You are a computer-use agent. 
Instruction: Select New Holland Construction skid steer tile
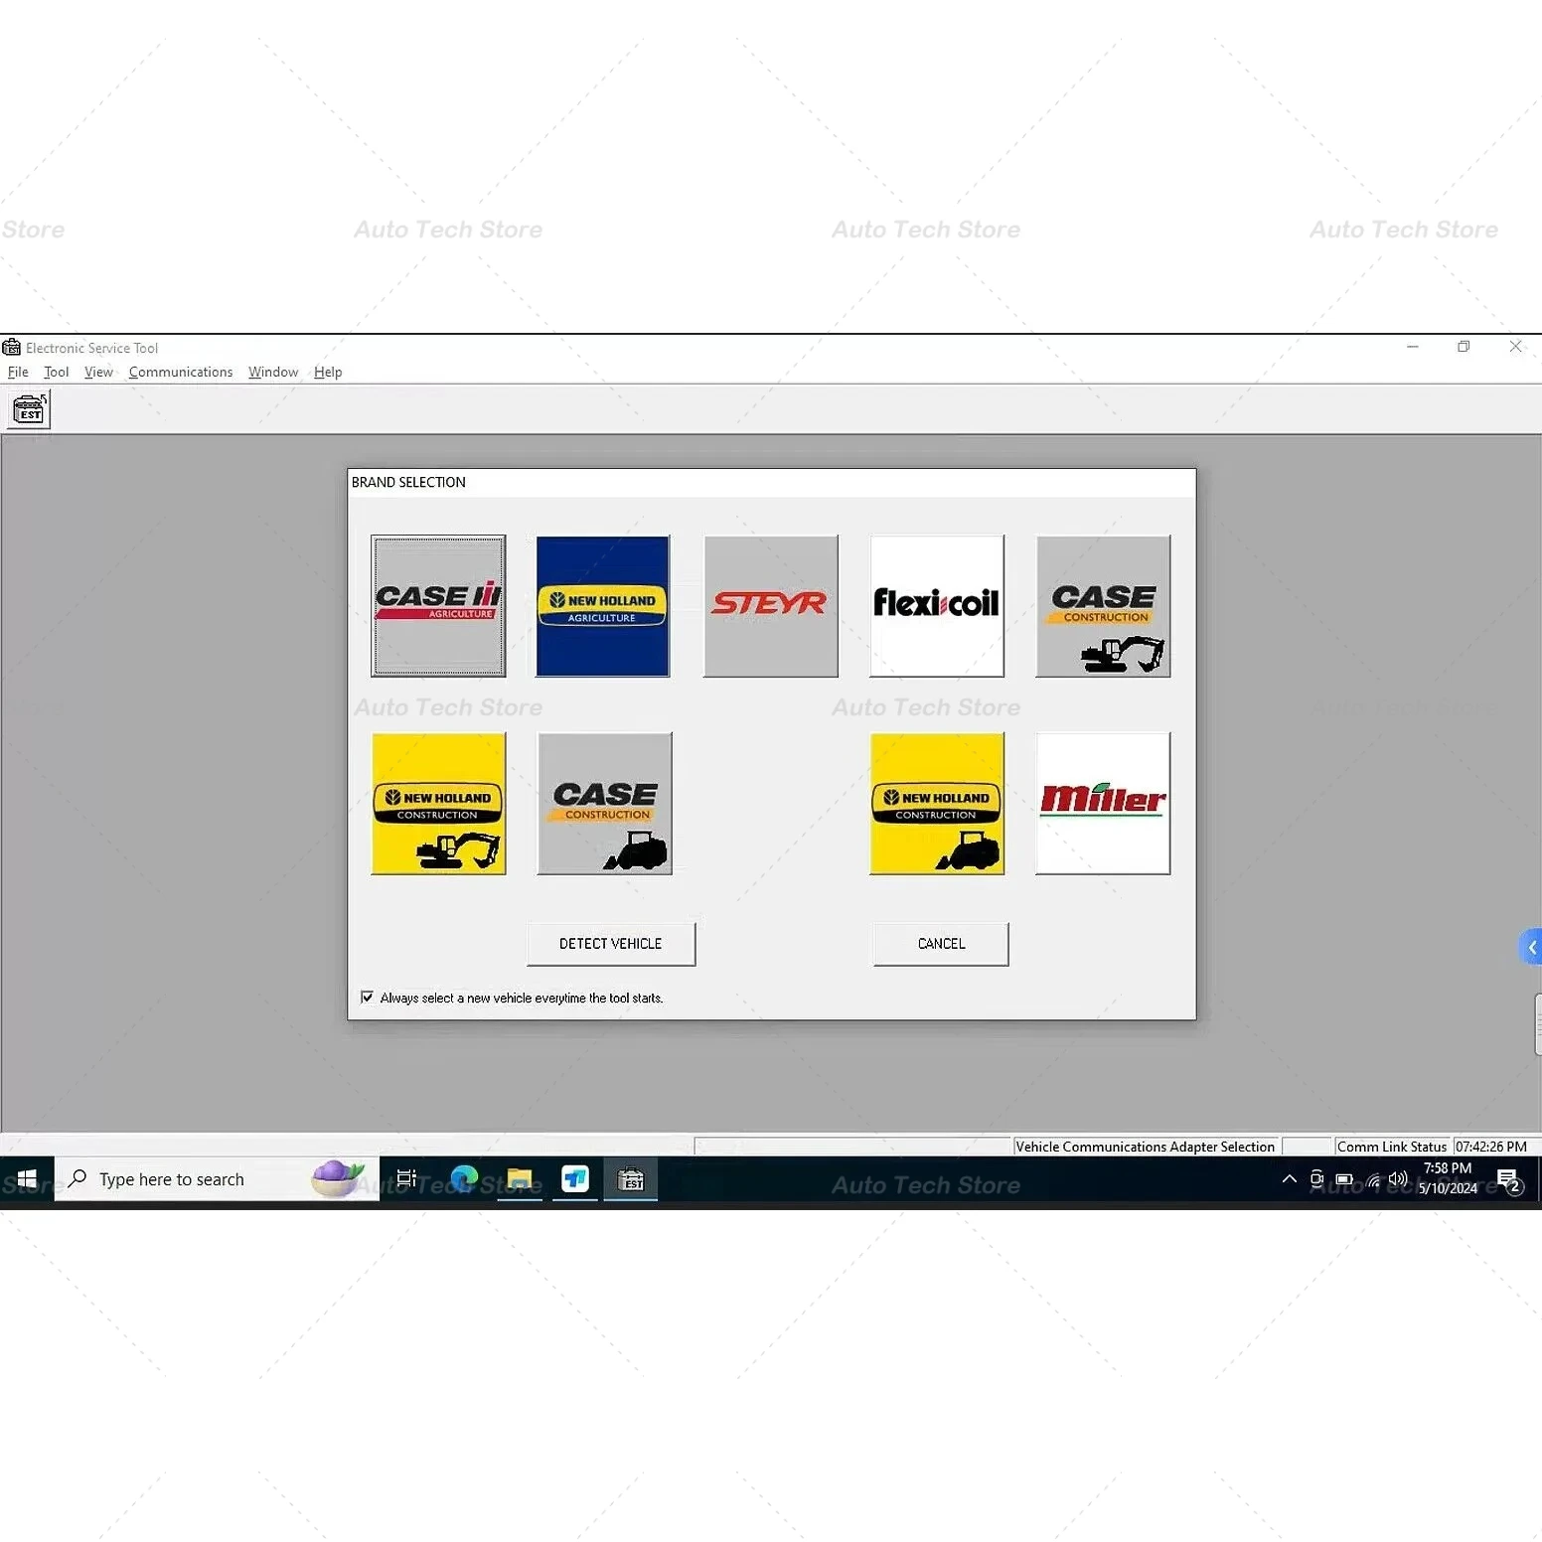937,804
